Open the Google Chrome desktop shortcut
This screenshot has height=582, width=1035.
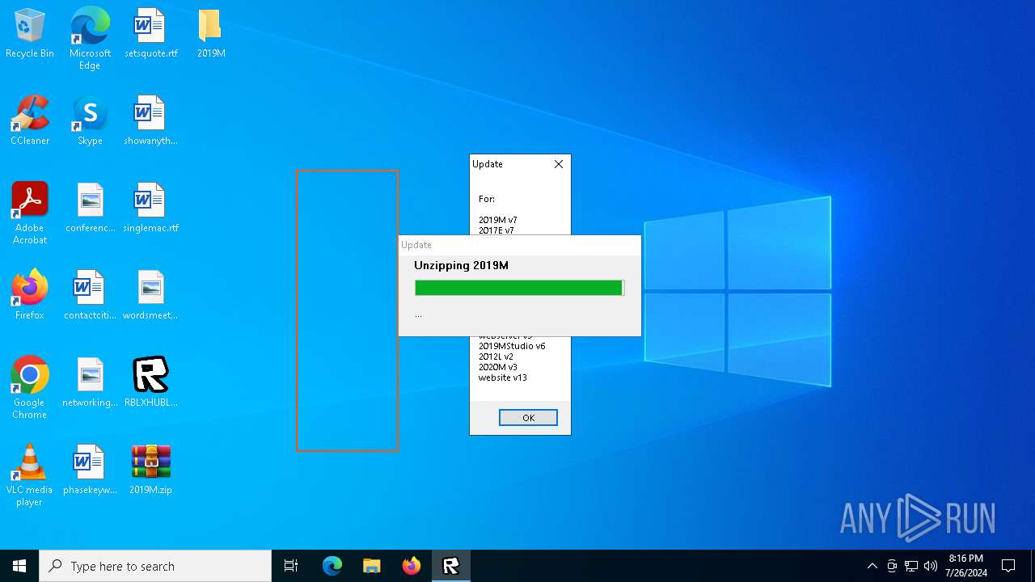[x=30, y=388]
